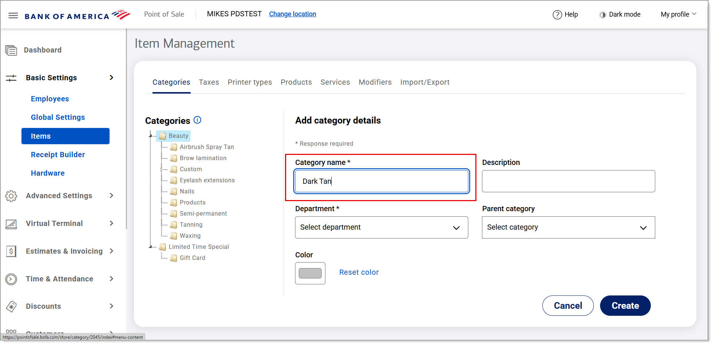Click the Tanning folder icon
This screenshot has width=713, height=345.
coord(174,225)
